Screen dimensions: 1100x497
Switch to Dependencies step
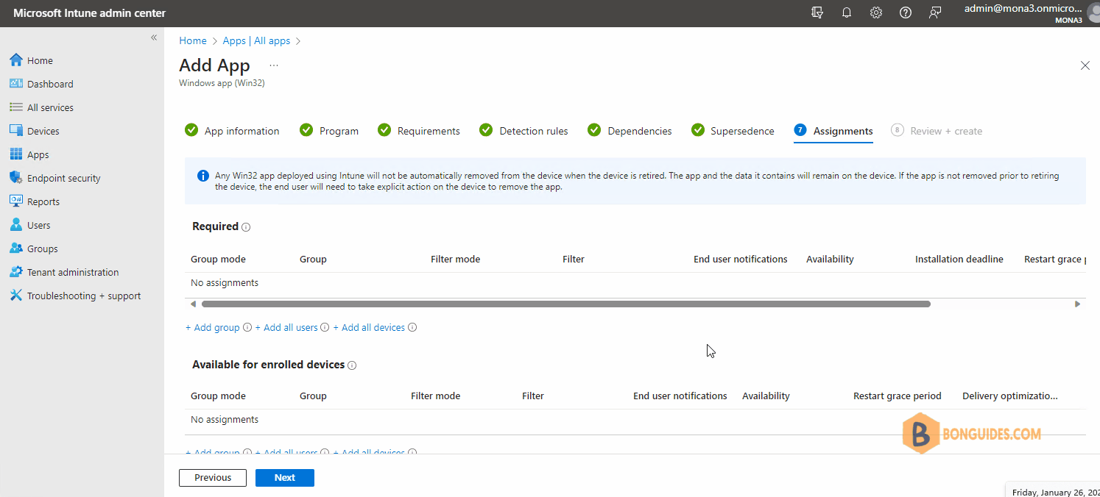point(630,131)
